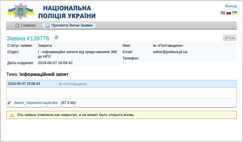243x142 pixels.
Task: Switch language with the US flag icon
Action: click(x=223, y=13)
